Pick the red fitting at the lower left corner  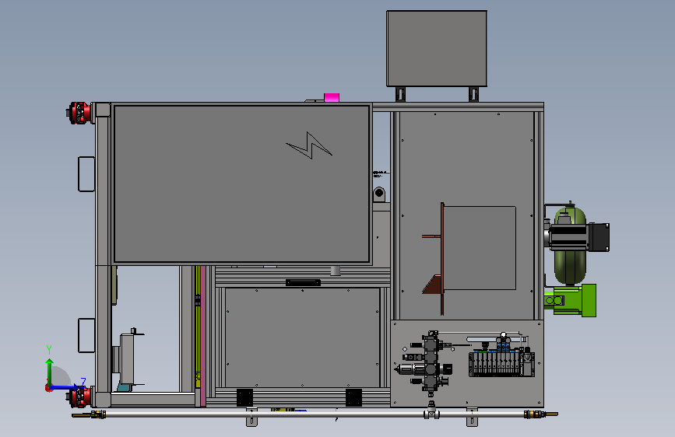click(x=79, y=397)
